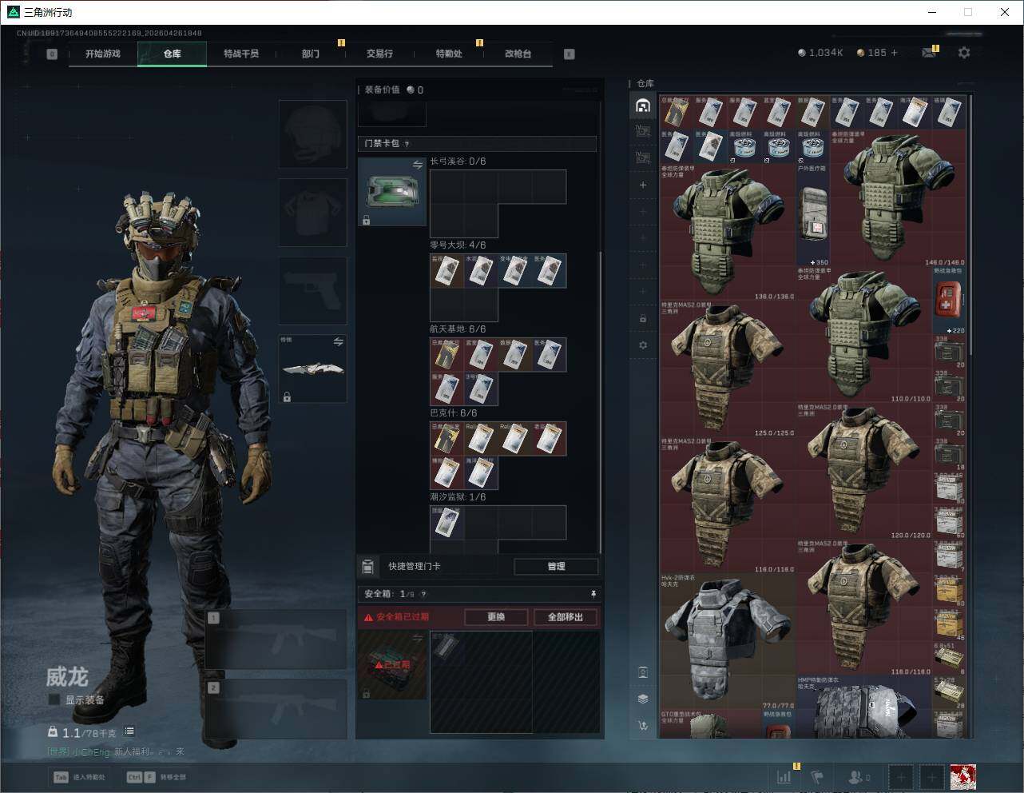Click the expired safe box icon
This screenshot has width=1024, height=793.
(x=391, y=665)
